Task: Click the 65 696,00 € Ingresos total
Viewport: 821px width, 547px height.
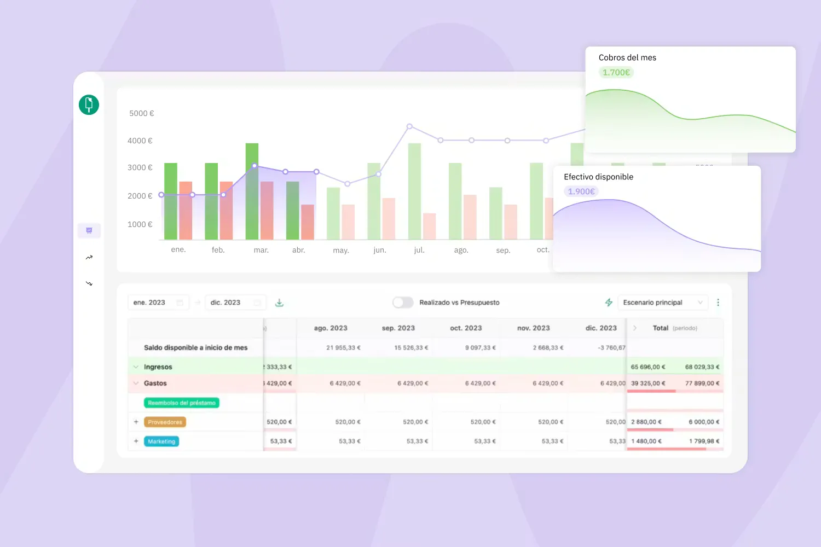Action: [x=648, y=367]
